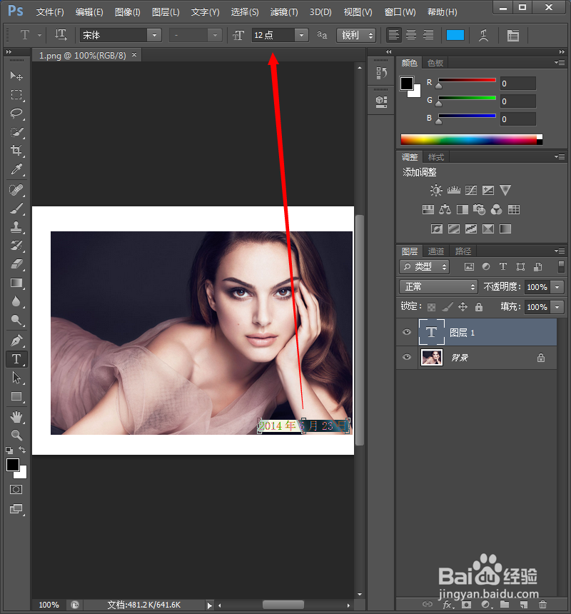Select the Zoom tool

pos(16,435)
